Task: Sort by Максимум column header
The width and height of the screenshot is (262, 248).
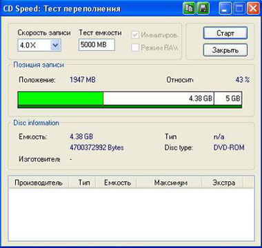Action: (x=170, y=183)
